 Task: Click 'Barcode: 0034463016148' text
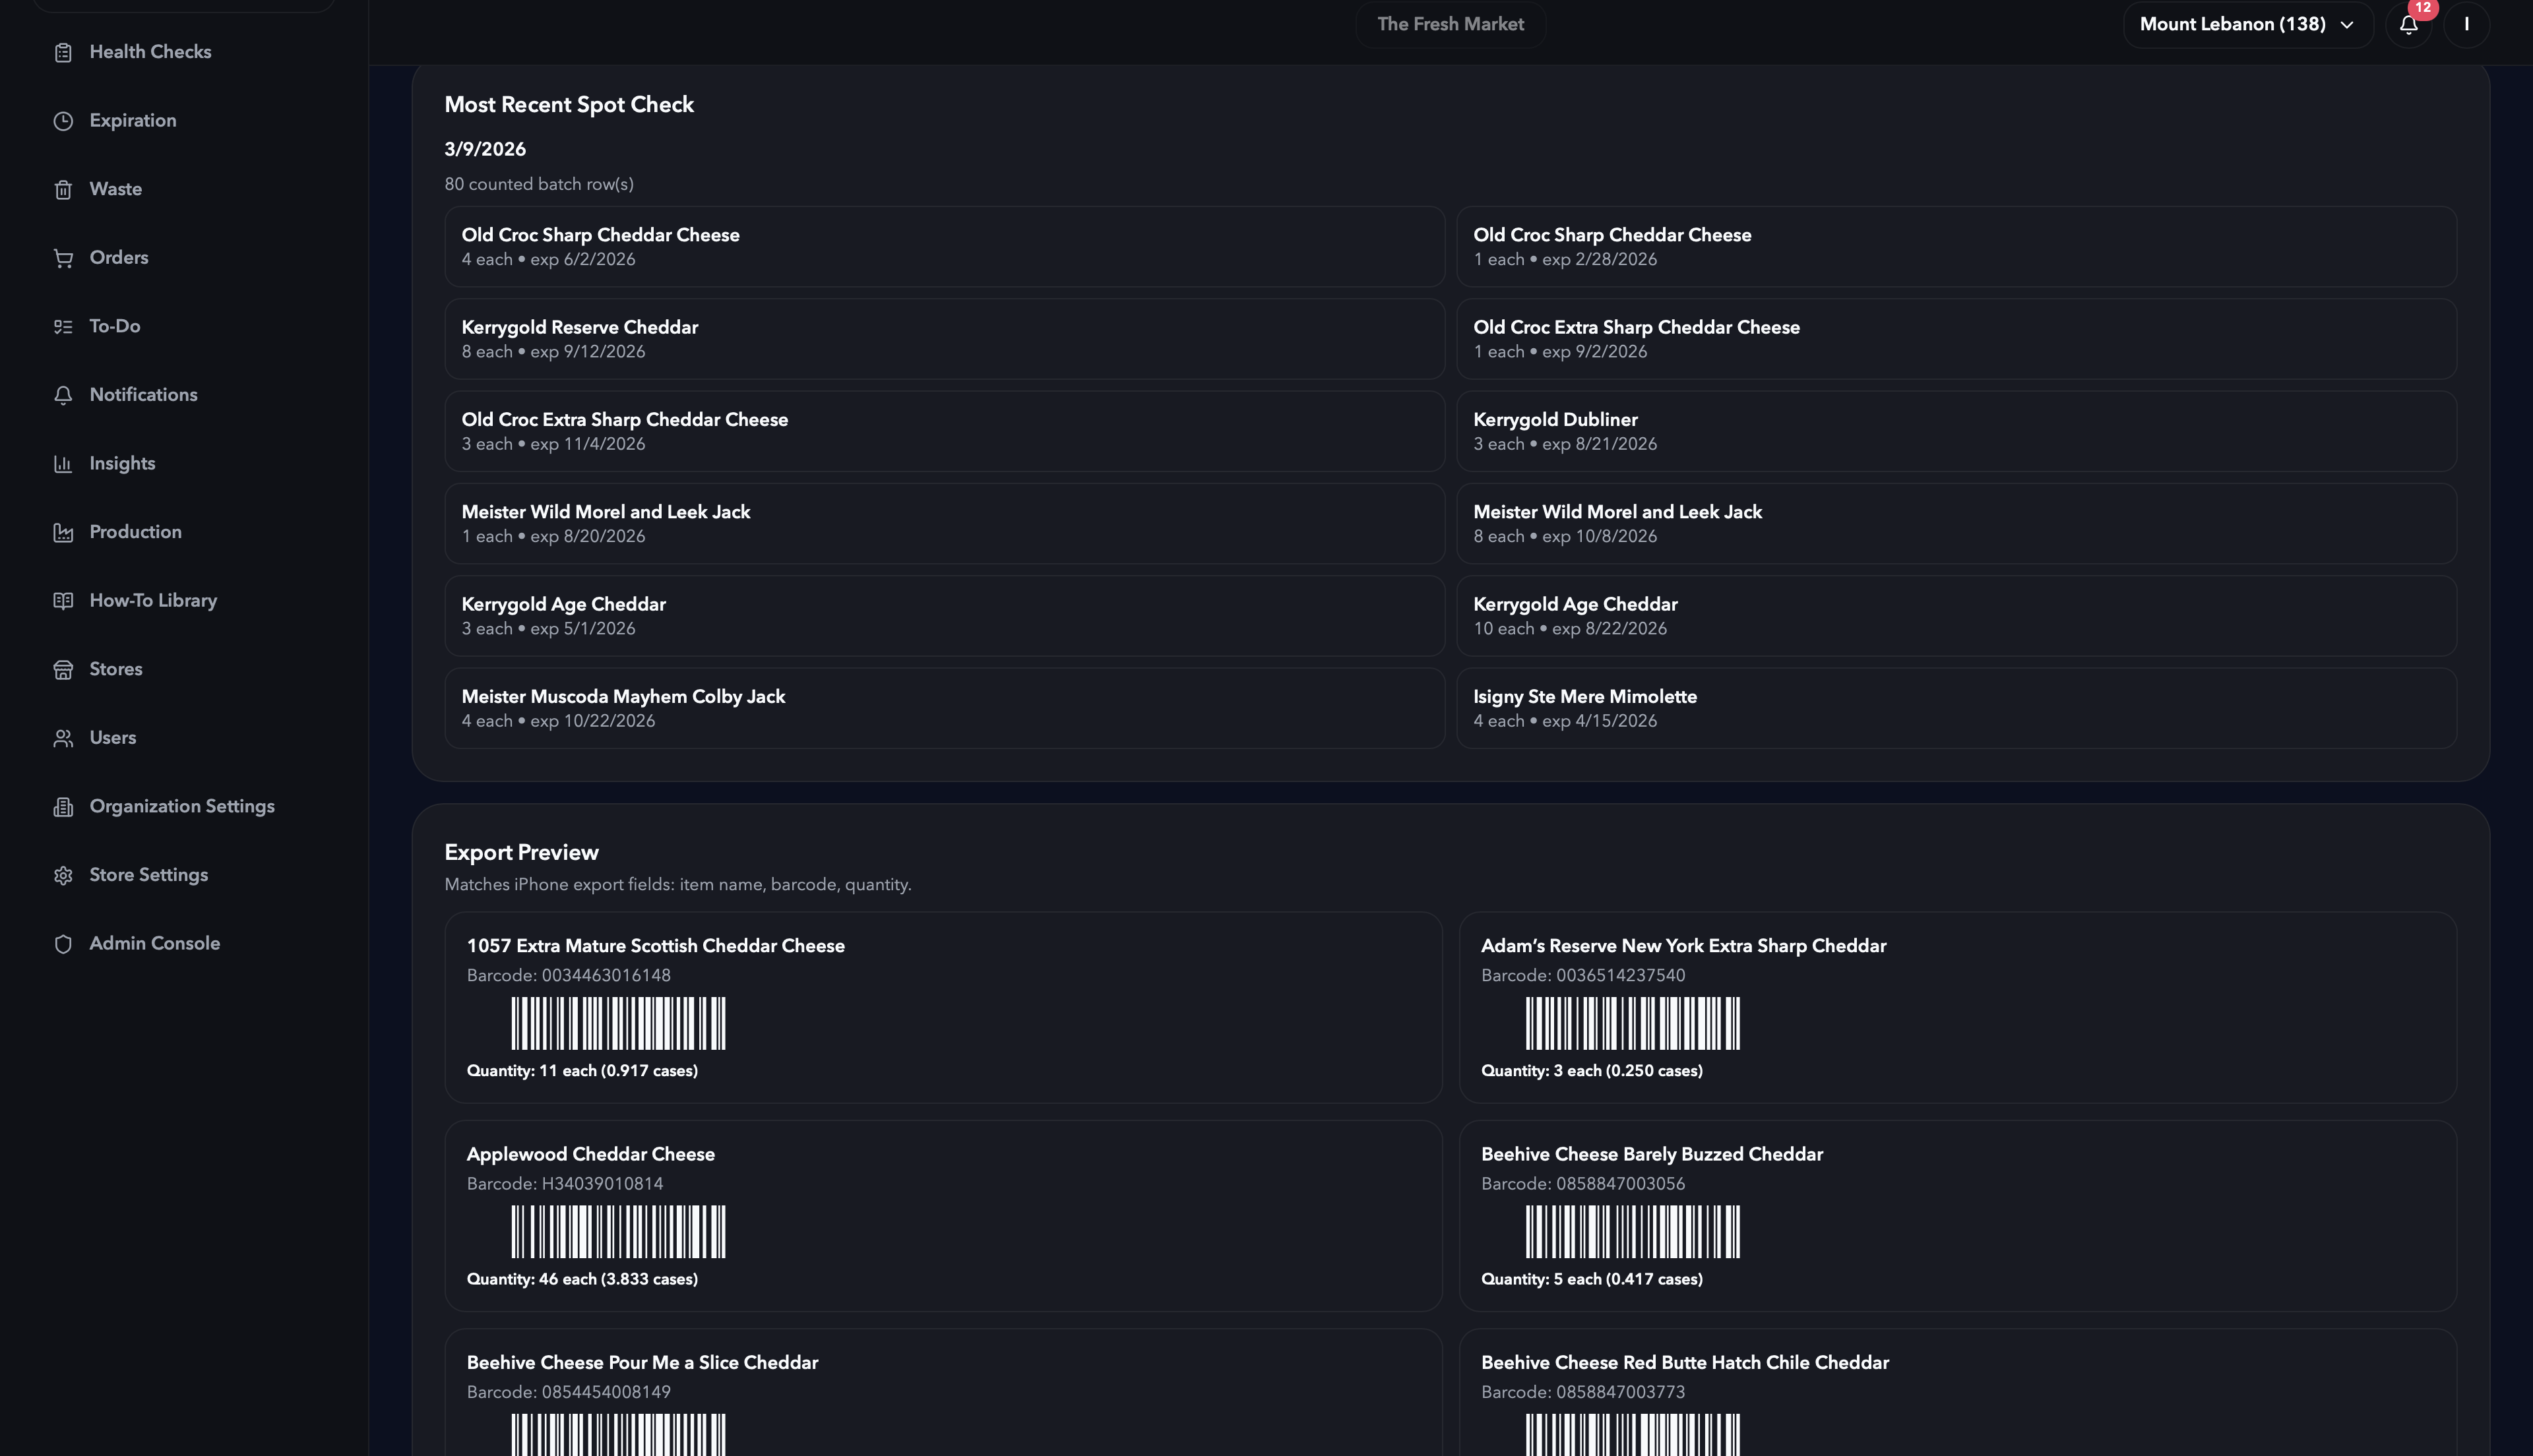point(568,976)
